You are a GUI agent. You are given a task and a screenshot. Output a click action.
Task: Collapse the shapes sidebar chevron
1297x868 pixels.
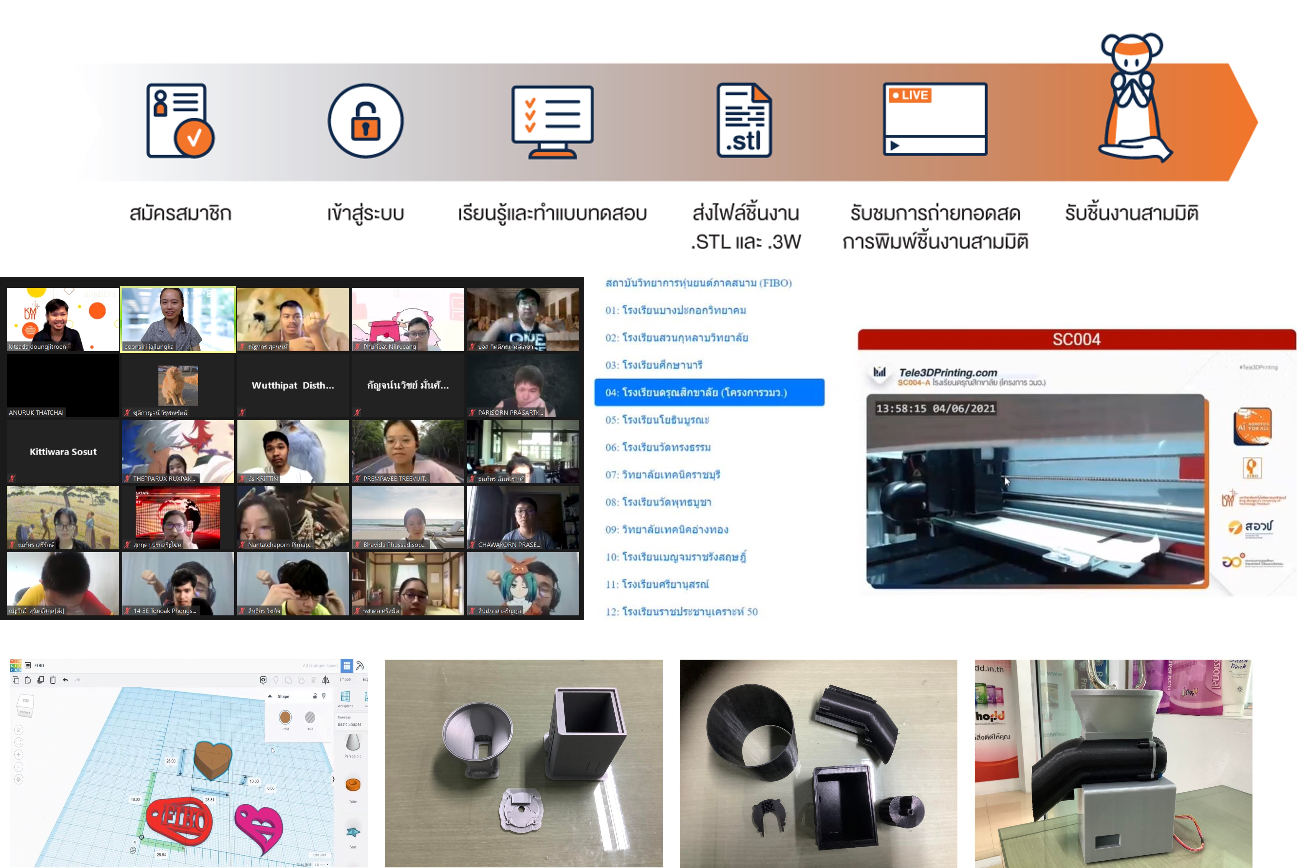(x=333, y=779)
